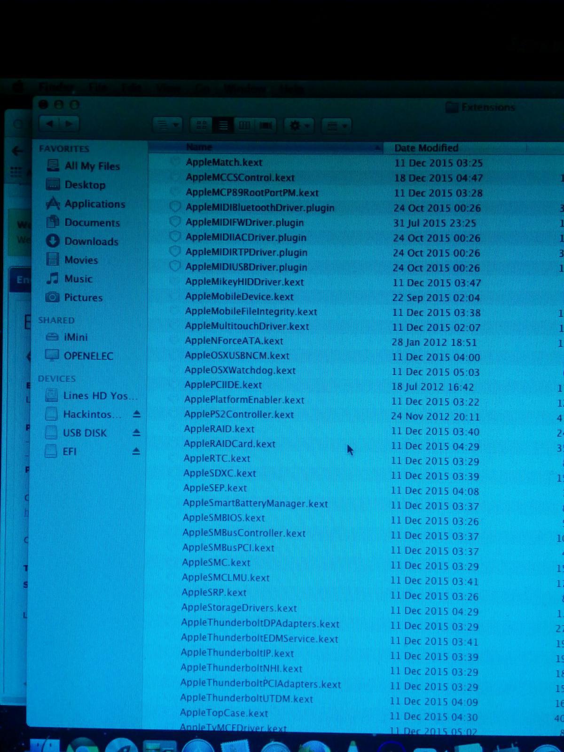Select AppleMobileDevice.kext

pyautogui.click(x=239, y=297)
